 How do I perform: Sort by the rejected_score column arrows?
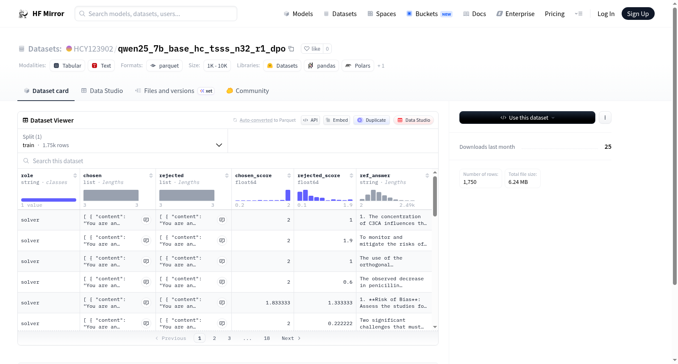(351, 175)
